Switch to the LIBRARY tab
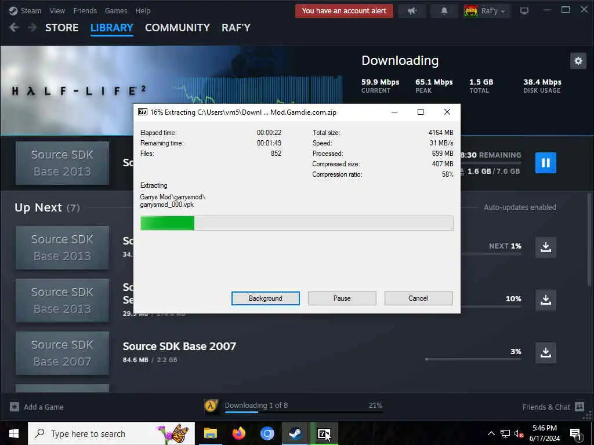Viewport: 594px width, 445px height. 112,28
